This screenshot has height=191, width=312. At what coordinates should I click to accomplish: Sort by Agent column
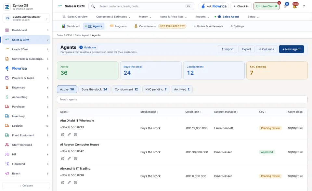[65, 112]
